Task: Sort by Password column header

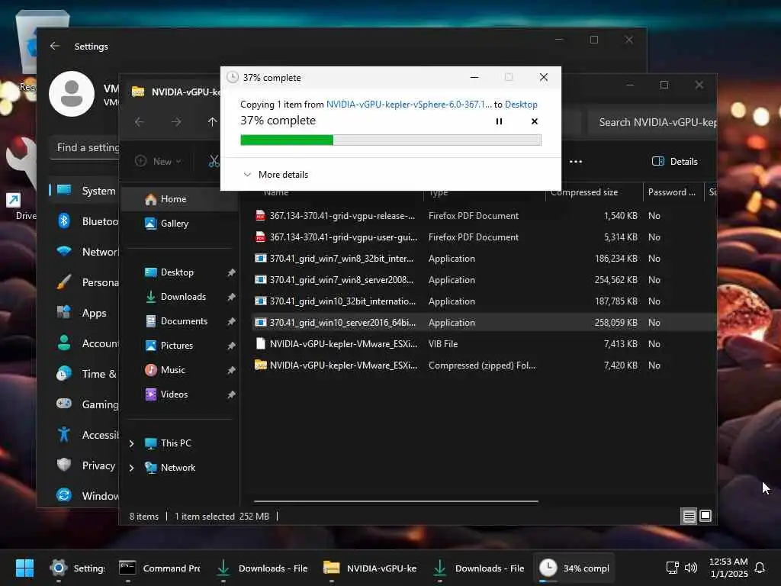Action: pyautogui.click(x=673, y=192)
